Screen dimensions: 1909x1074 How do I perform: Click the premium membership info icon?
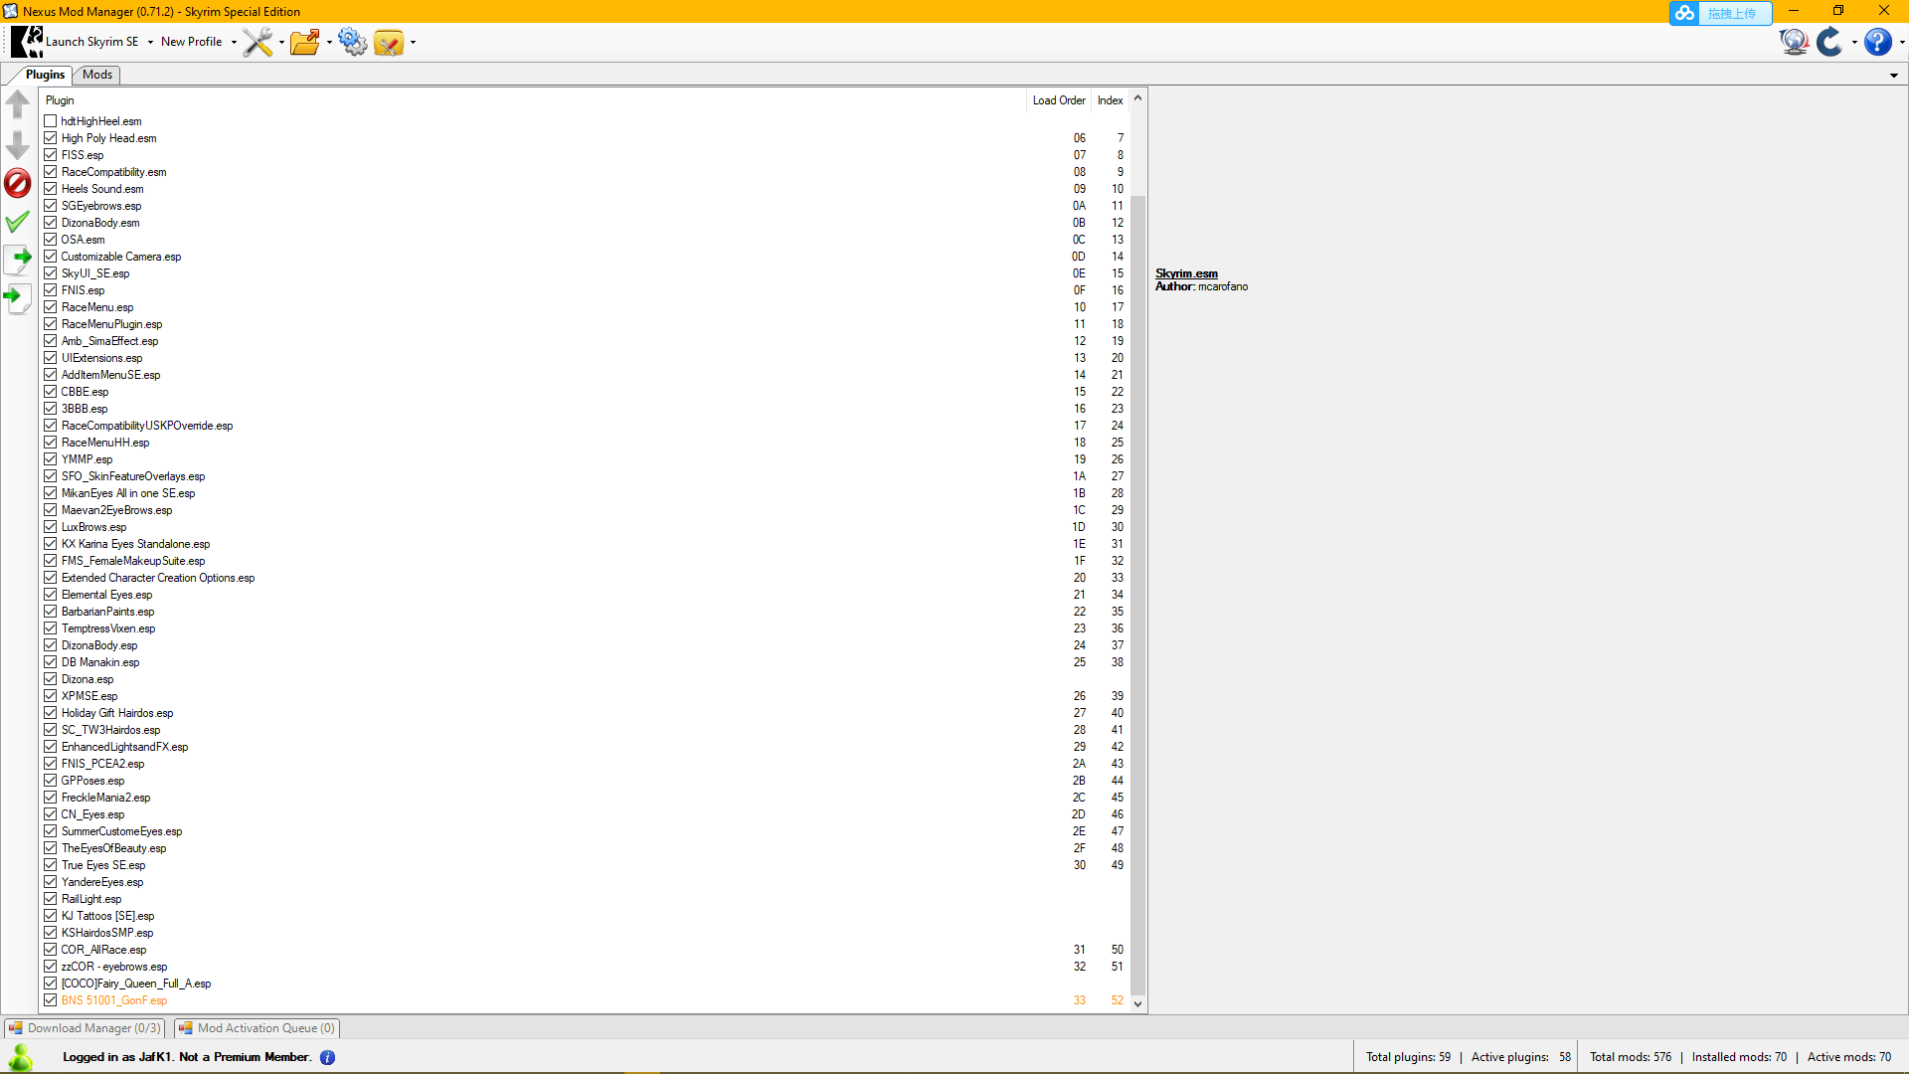pyautogui.click(x=327, y=1057)
